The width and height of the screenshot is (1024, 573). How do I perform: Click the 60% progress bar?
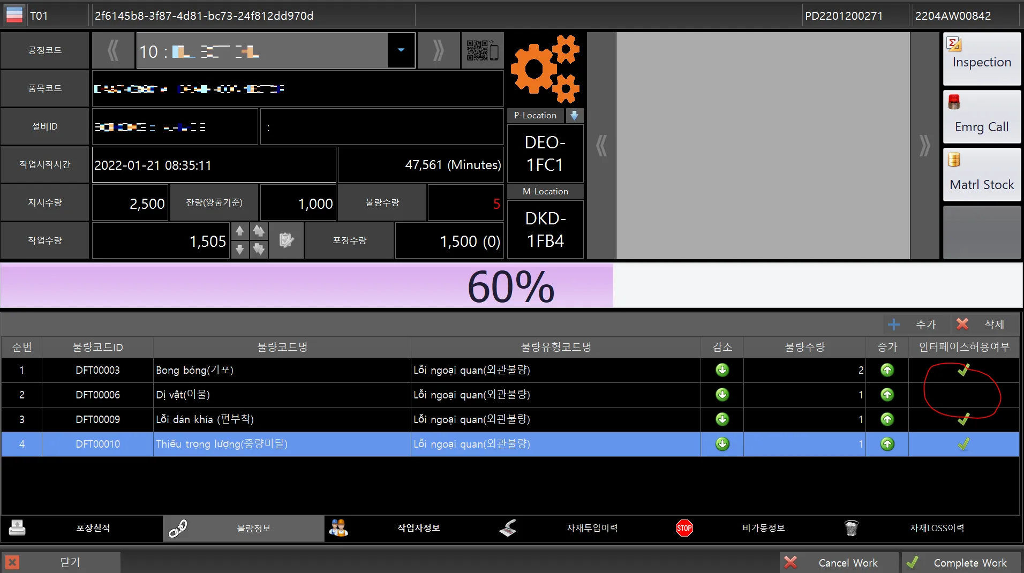[511, 285]
